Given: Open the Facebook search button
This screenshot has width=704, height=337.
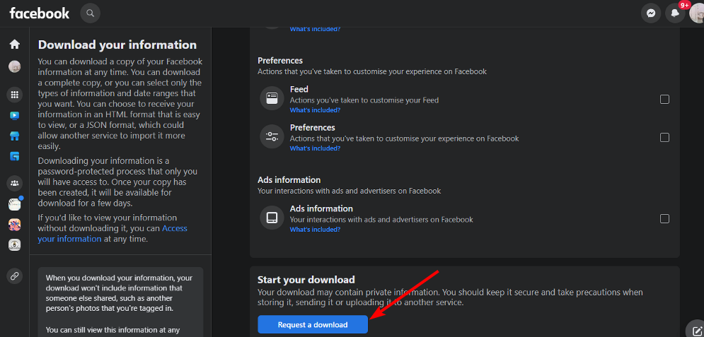Looking at the screenshot, I should pyautogui.click(x=91, y=13).
